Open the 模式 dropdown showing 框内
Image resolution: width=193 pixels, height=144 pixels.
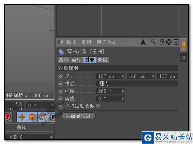[x=137, y=84]
